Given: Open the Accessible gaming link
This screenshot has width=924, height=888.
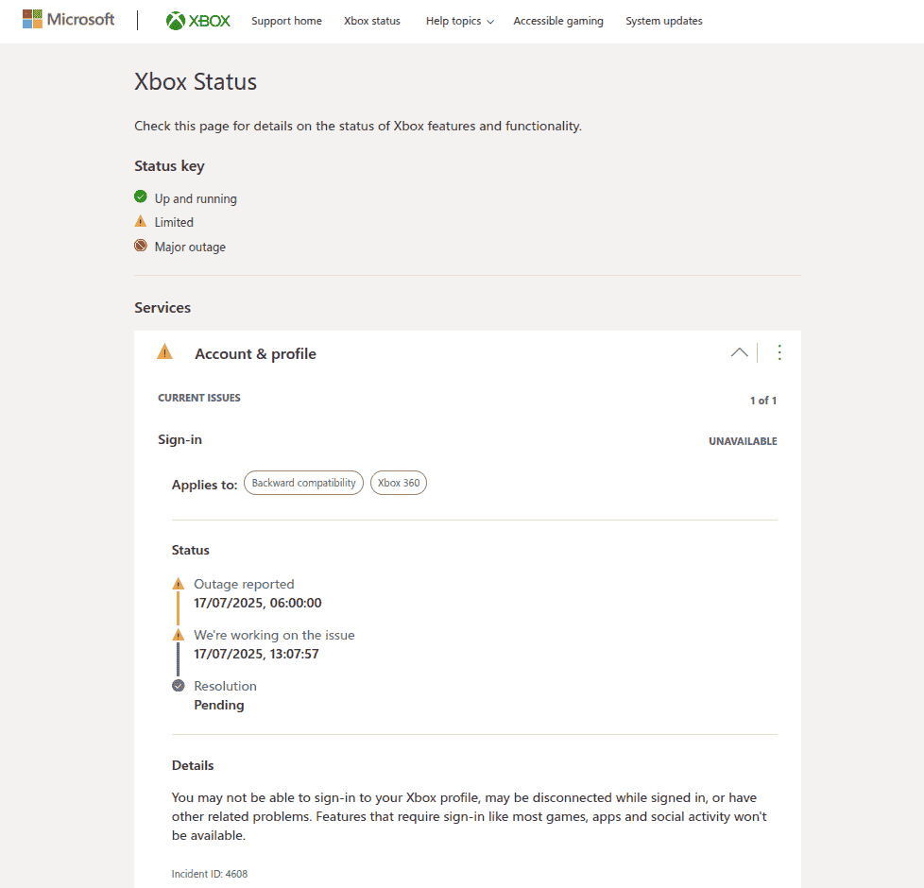Looking at the screenshot, I should (x=557, y=21).
